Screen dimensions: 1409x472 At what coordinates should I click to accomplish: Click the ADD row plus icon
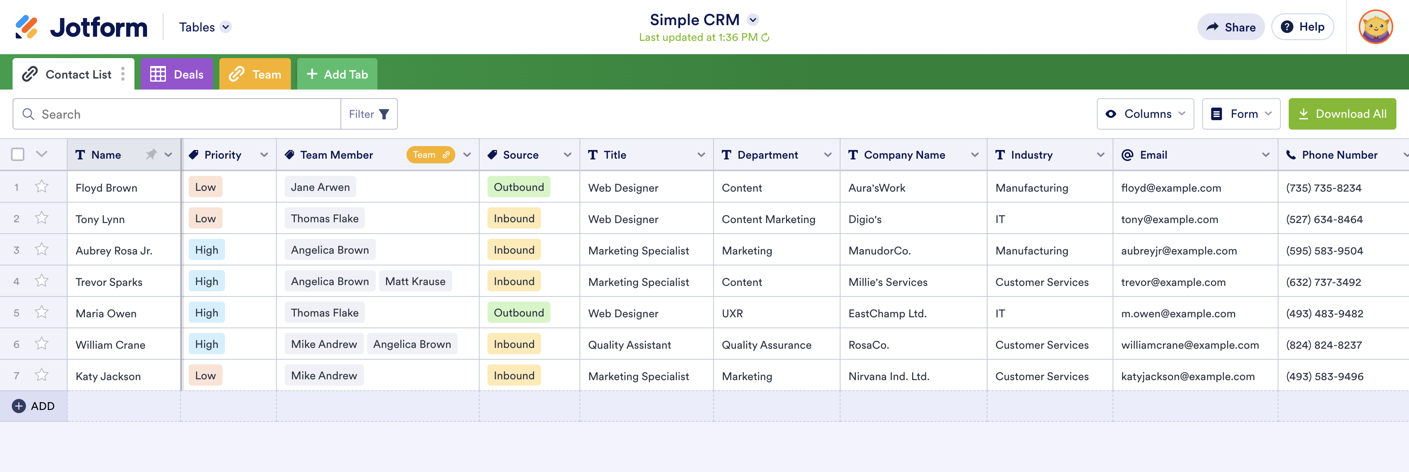coord(18,406)
